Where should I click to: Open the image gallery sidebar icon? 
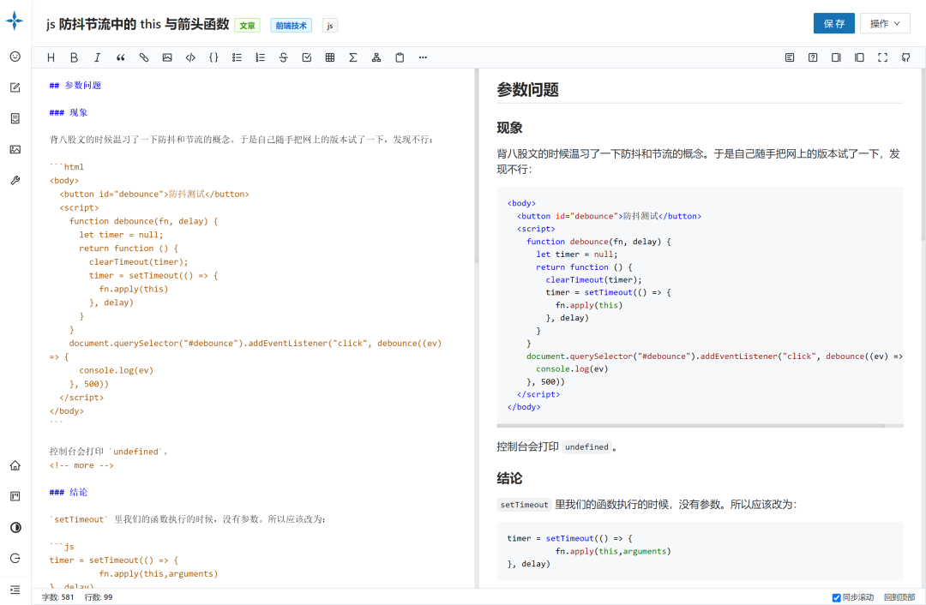coord(15,149)
